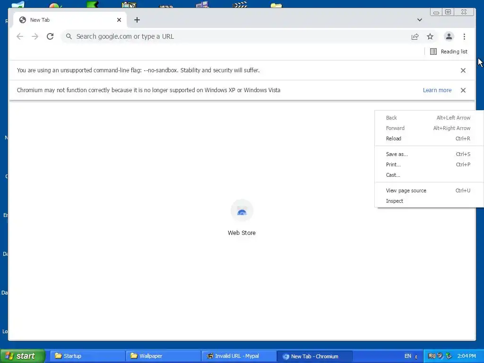Click the EN language indicator in taskbar

(408, 356)
